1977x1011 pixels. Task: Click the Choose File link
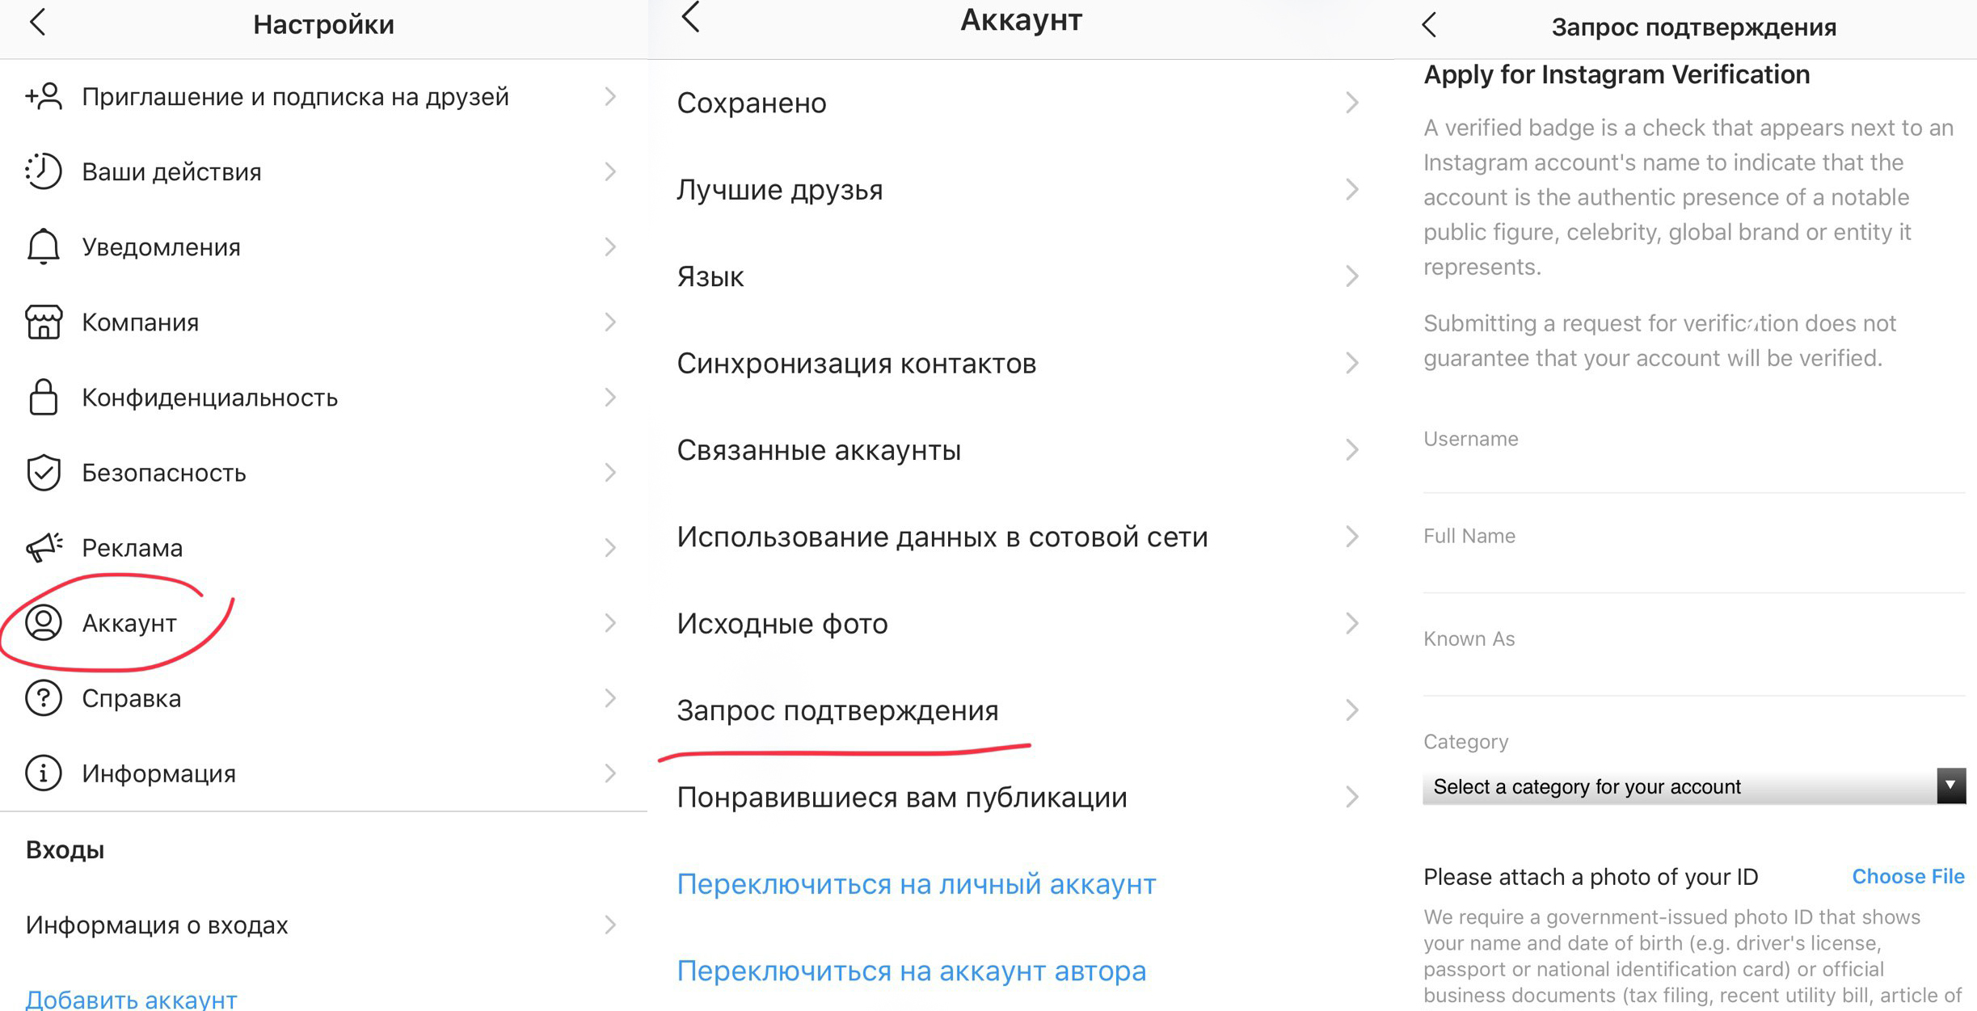point(1908,876)
